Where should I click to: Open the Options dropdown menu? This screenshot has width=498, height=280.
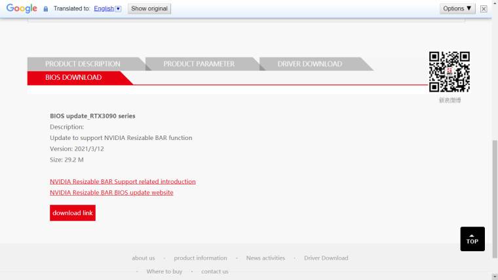(457, 9)
